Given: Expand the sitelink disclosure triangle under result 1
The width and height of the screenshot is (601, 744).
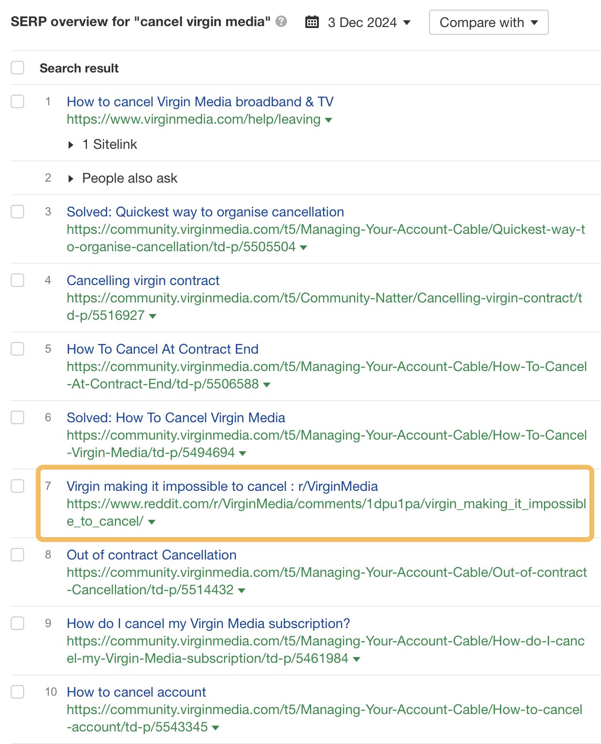Looking at the screenshot, I should pyautogui.click(x=71, y=144).
